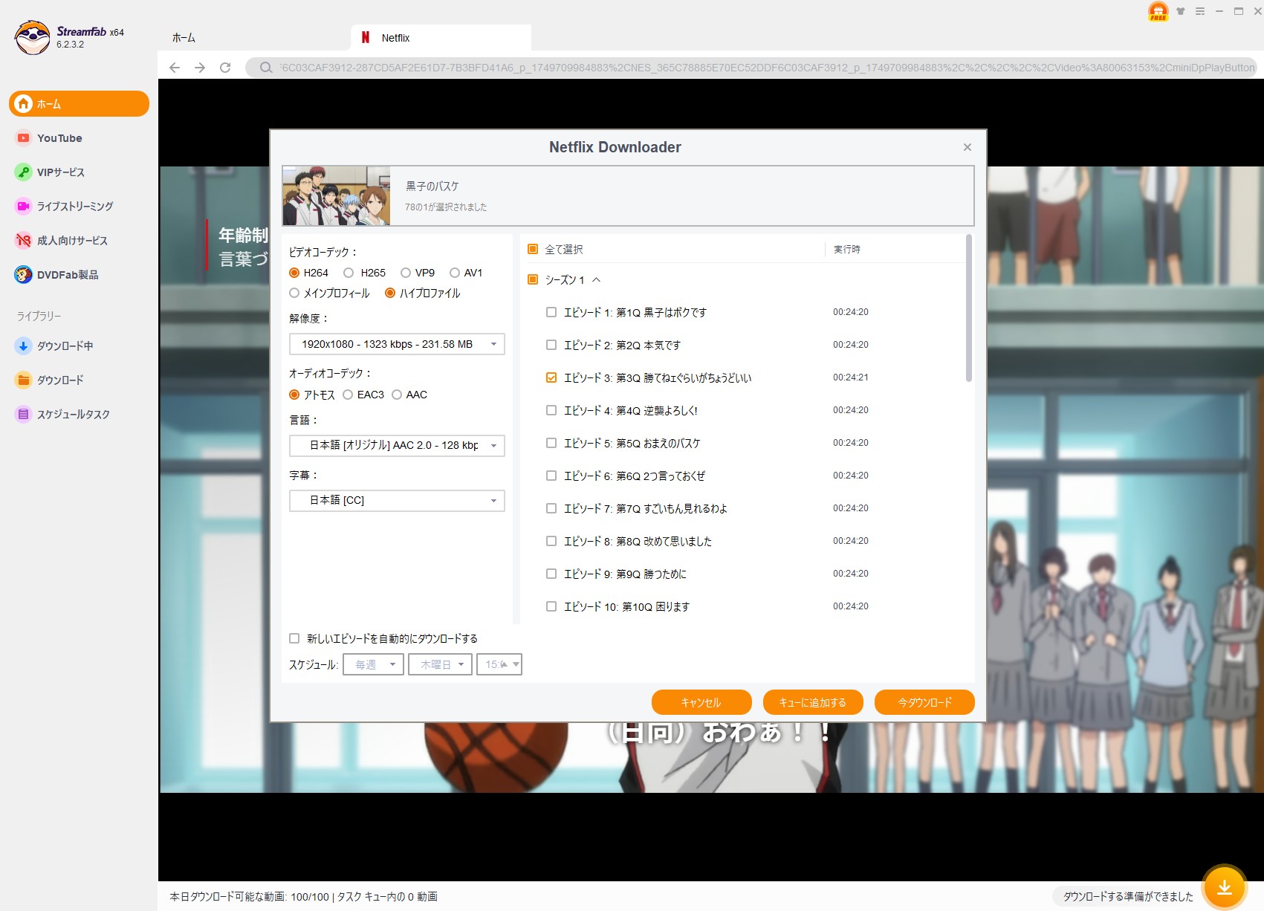Click ダウンロードする準備ができました status button

1128,897
